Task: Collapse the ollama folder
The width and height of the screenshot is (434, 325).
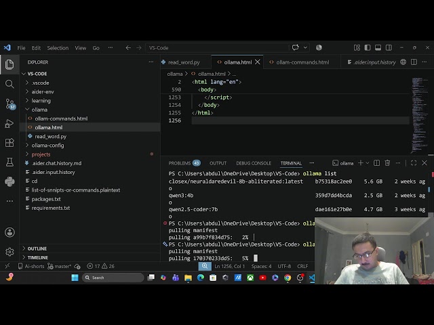Action: pos(39,110)
